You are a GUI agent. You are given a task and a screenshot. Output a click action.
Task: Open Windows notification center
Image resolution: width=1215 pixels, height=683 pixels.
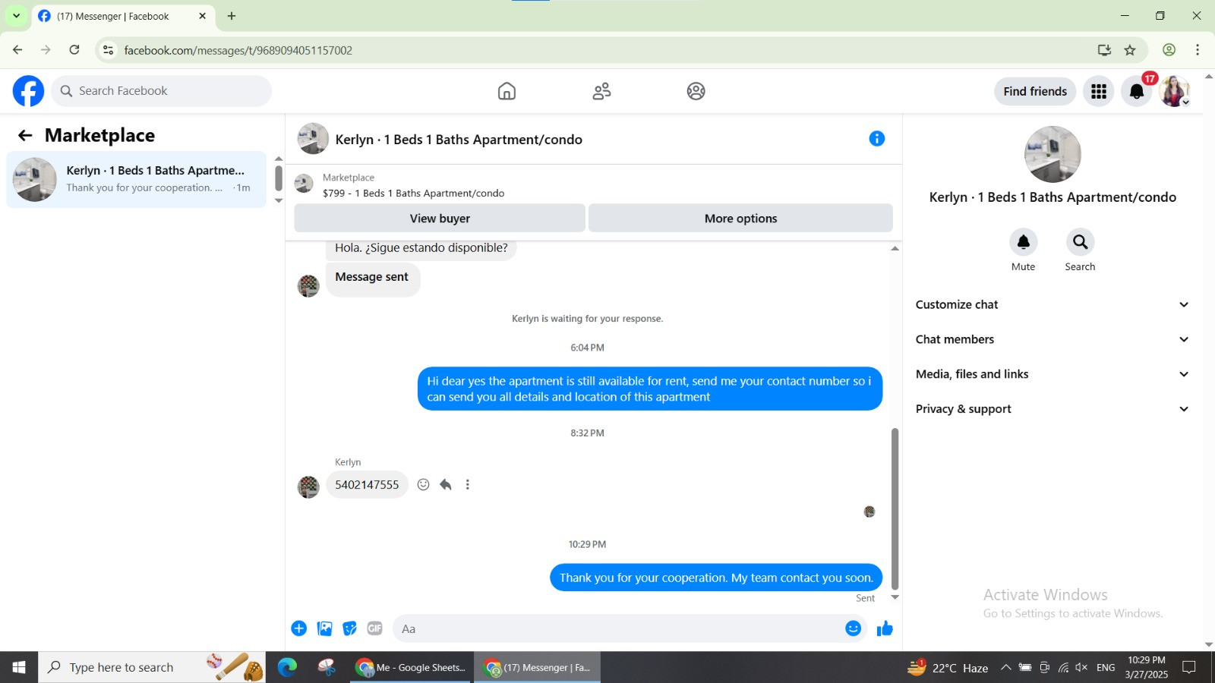1189,668
